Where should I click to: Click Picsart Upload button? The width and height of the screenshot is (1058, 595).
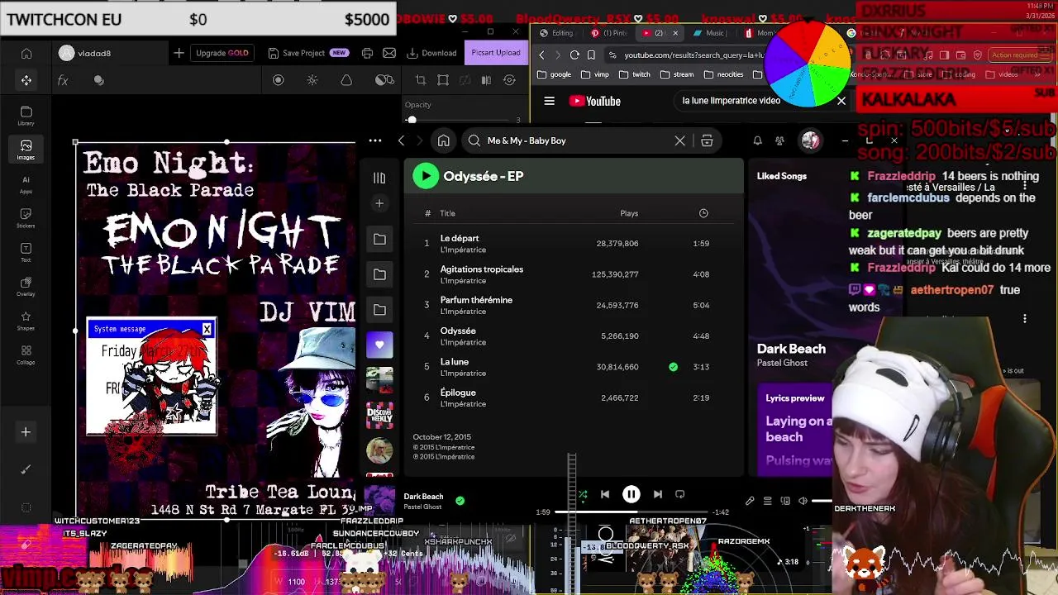tap(496, 53)
